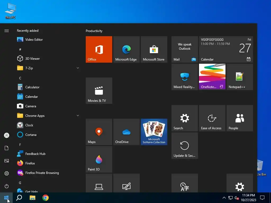
Task: Open the Search settings tile
Action: tap(184, 118)
